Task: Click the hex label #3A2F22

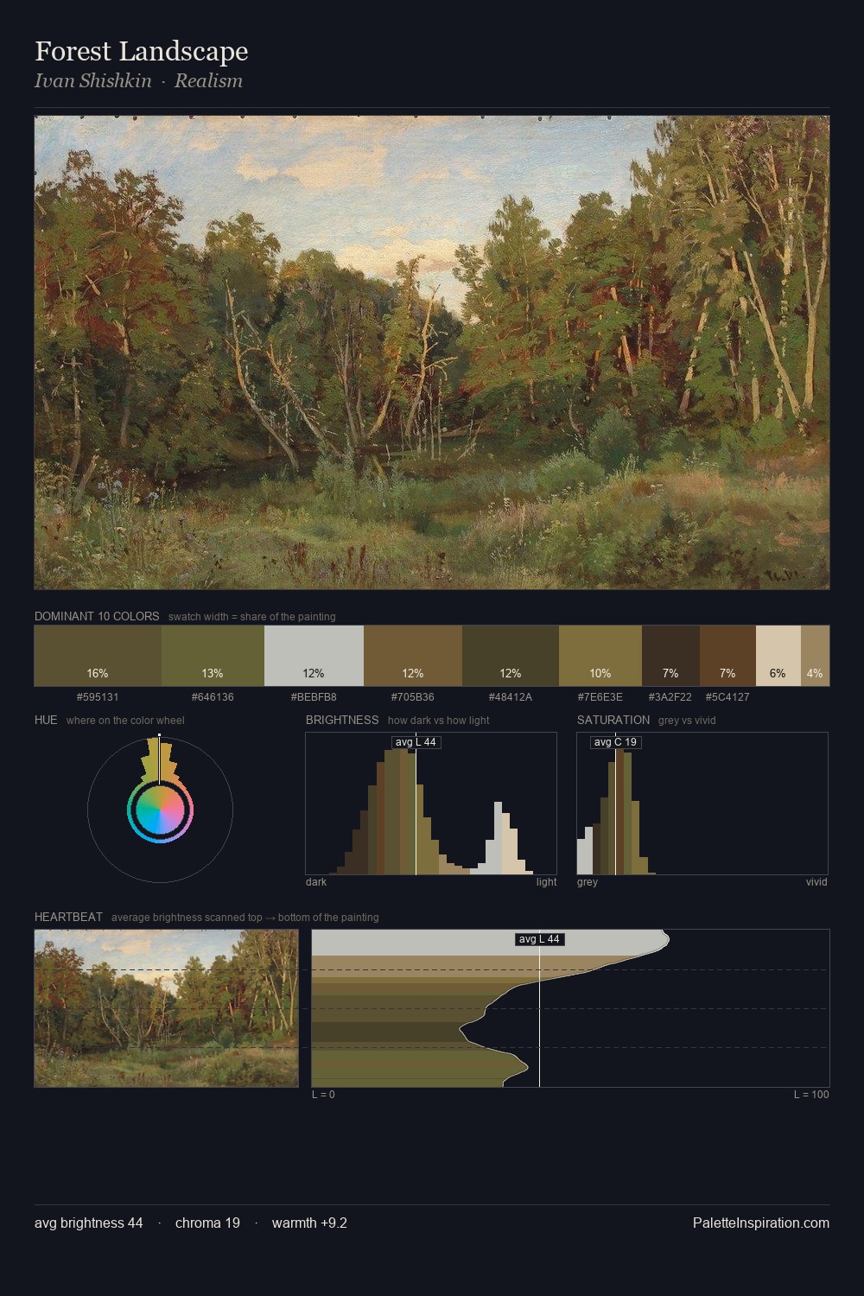Action: [x=670, y=697]
